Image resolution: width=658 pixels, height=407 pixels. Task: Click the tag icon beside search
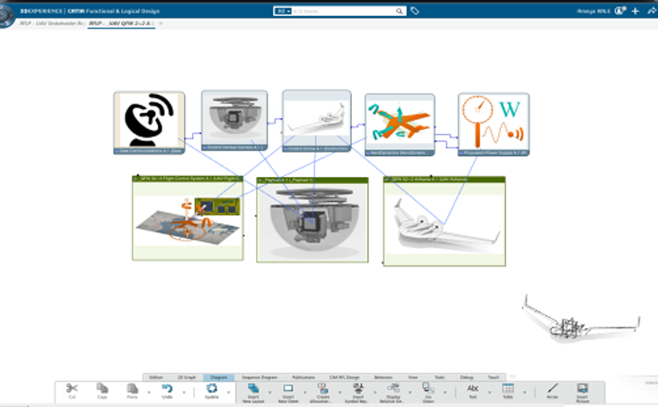pyautogui.click(x=415, y=11)
